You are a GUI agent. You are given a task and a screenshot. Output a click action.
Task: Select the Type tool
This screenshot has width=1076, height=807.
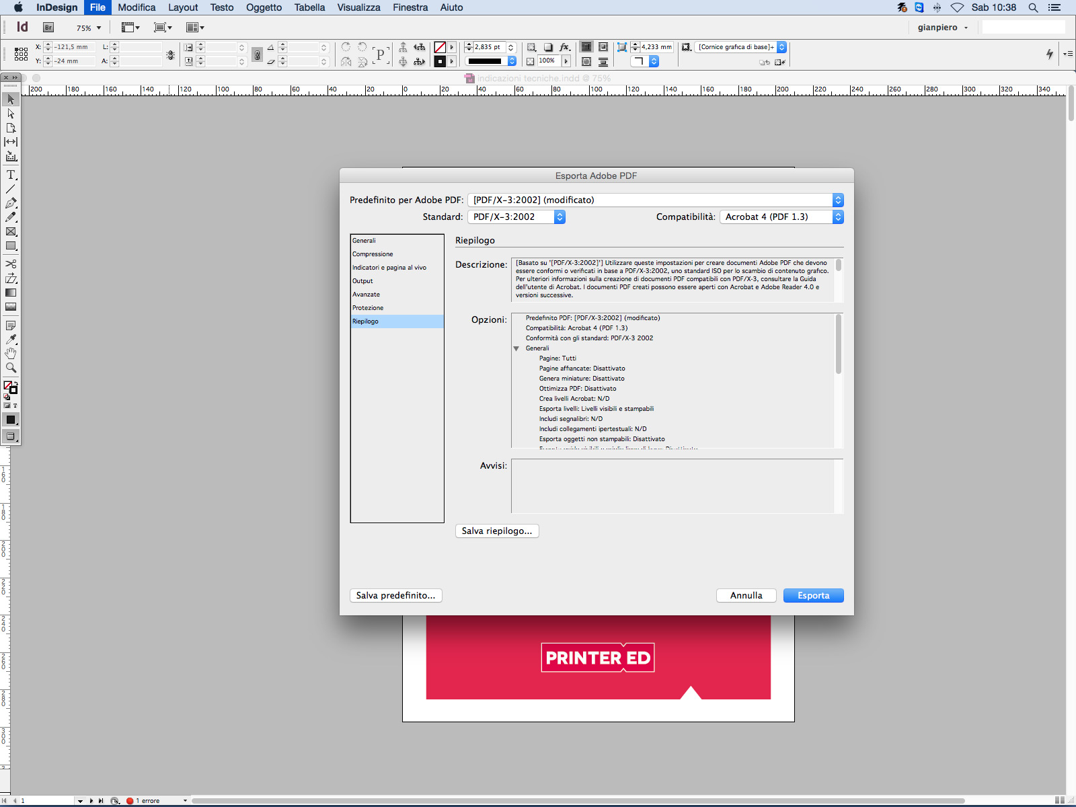pos(11,175)
